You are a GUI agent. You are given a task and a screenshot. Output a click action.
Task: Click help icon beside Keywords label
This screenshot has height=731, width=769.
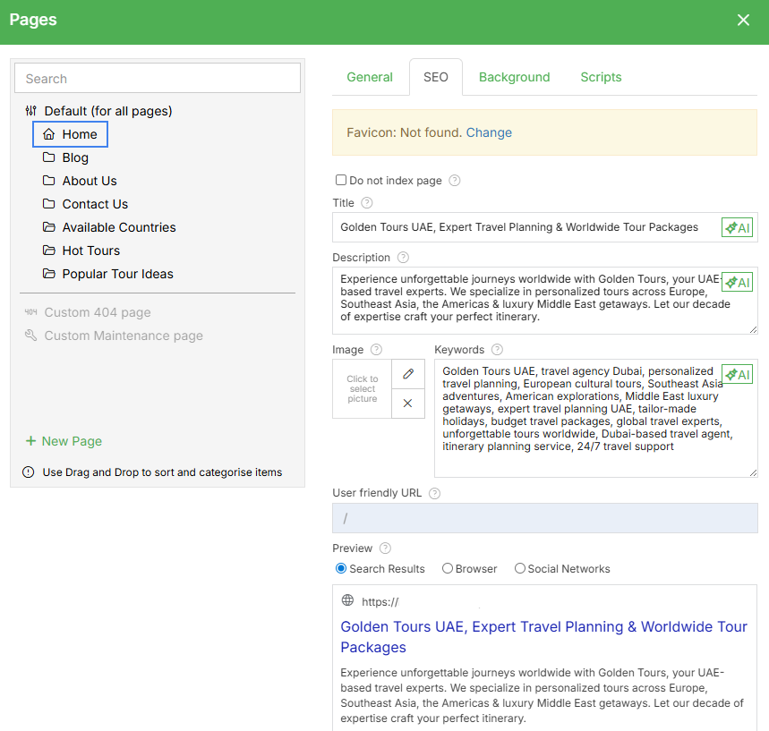point(497,350)
